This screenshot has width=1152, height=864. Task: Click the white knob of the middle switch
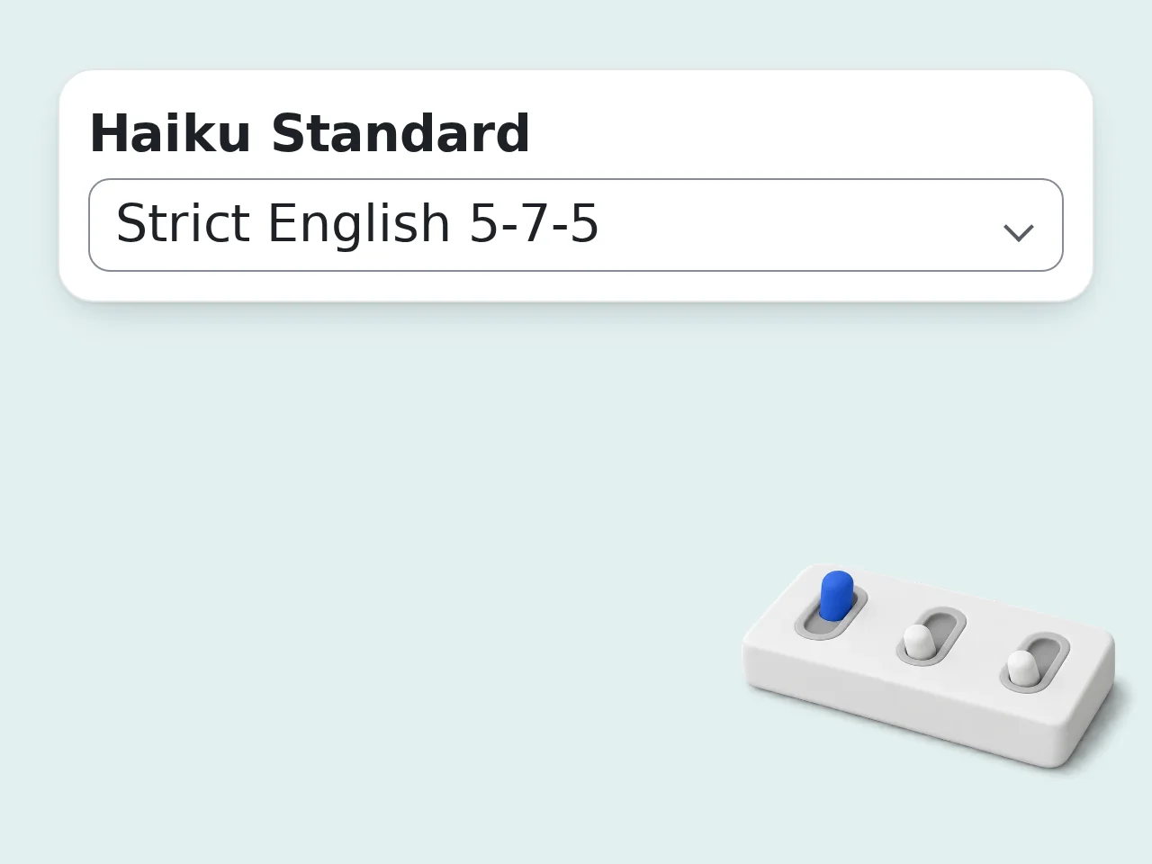coord(919,642)
